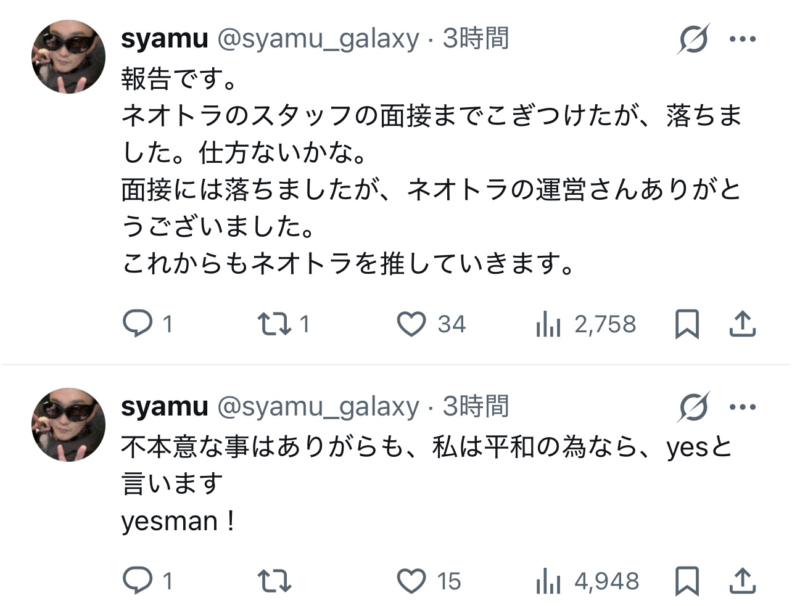Open Grok icon on first tweet
This screenshot has width=792, height=606.
pos(694,39)
